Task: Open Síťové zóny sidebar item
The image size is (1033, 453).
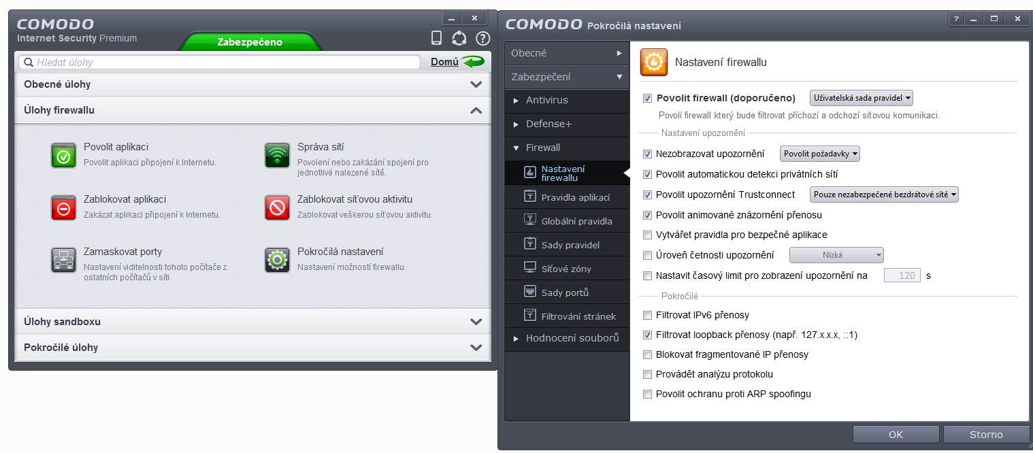Action: (565, 269)
